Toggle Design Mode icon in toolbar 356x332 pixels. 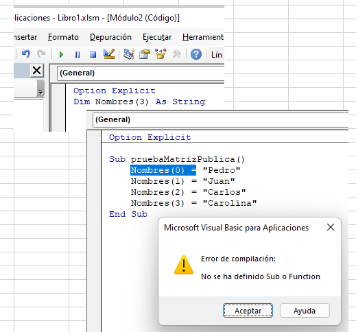pyautogui.click(x=109, y=54)
